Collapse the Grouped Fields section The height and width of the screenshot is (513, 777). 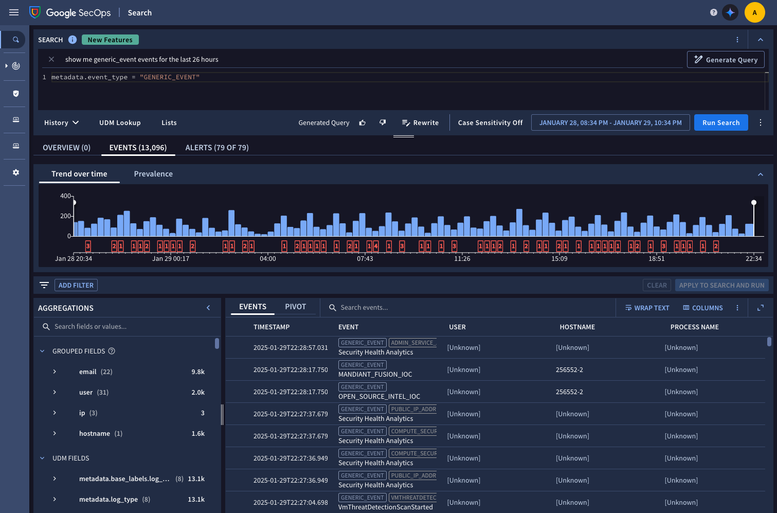point(42,351)
